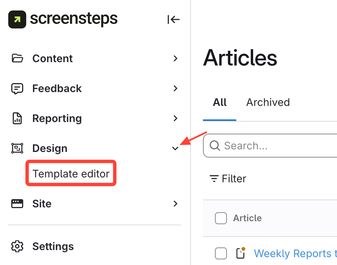Open the Filter options
Screen dimensions: 337x265
[x=228, y=179]
